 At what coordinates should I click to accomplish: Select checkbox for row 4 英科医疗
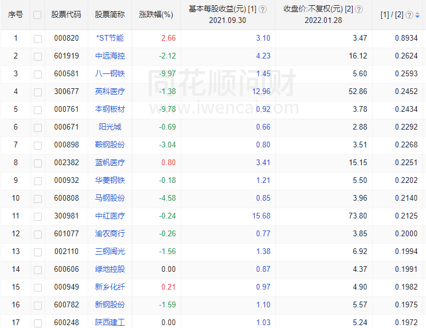[x=37, y=92]
